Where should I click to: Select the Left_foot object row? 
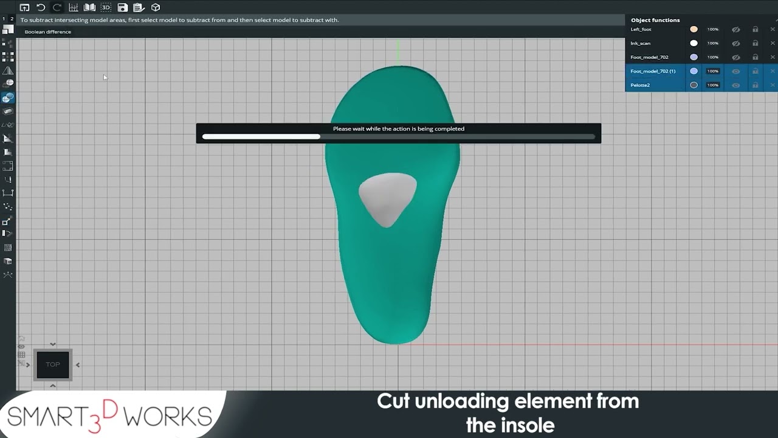click(701, 29)
